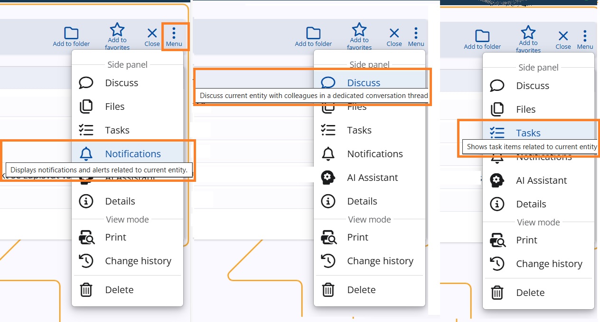600x322 pixels.
Task: Select Print in the left screenshot menu
Action: click(x=127, y=237)
